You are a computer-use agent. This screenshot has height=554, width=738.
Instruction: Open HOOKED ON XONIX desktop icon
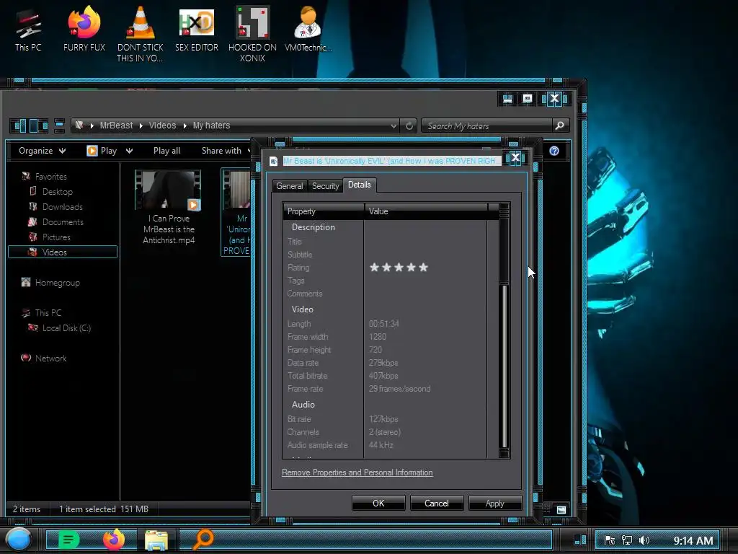tap(252, 33)
